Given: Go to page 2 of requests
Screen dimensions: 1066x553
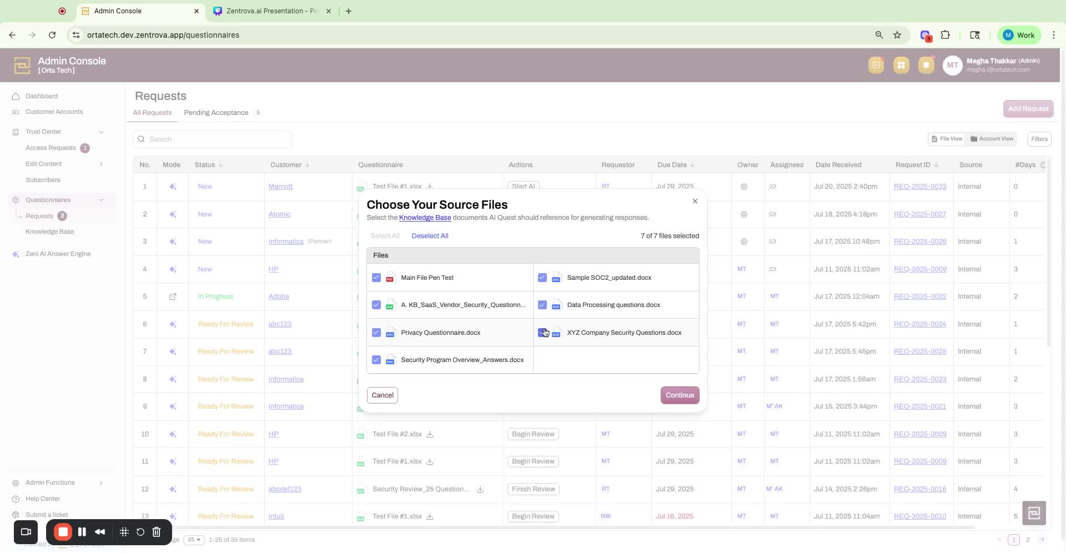Looking at the screenshot, I should click(x=1028, y=540).
